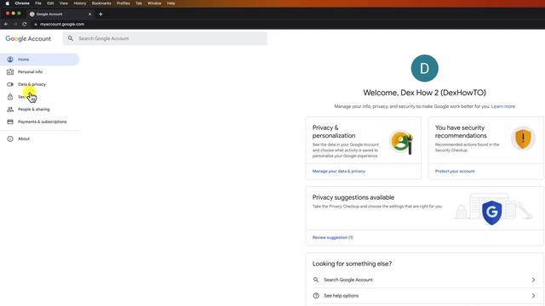Screen dimensions: 545x306
Task: Open See help options row
Action: point(424,296)
